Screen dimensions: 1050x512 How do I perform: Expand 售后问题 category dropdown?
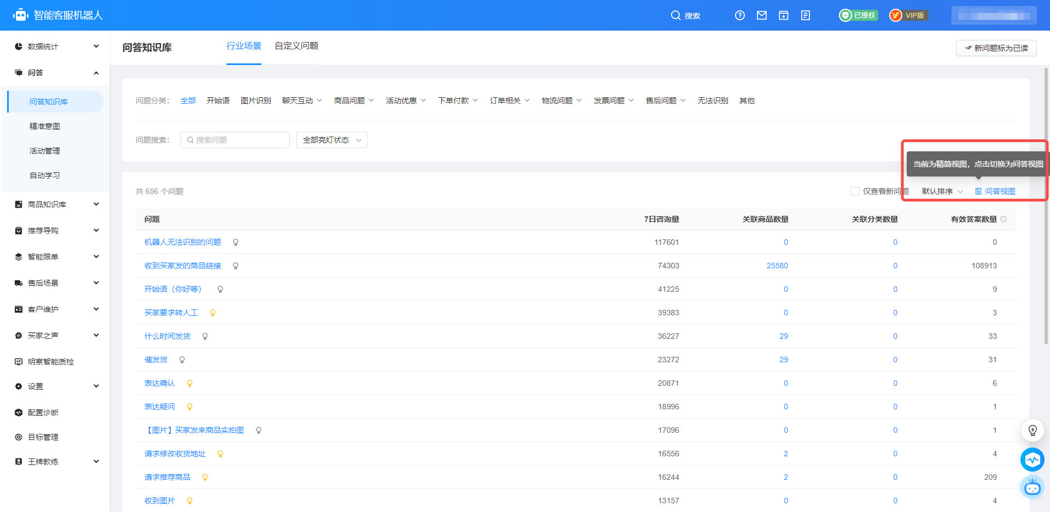pyautogui.click(x=666, y=101)
